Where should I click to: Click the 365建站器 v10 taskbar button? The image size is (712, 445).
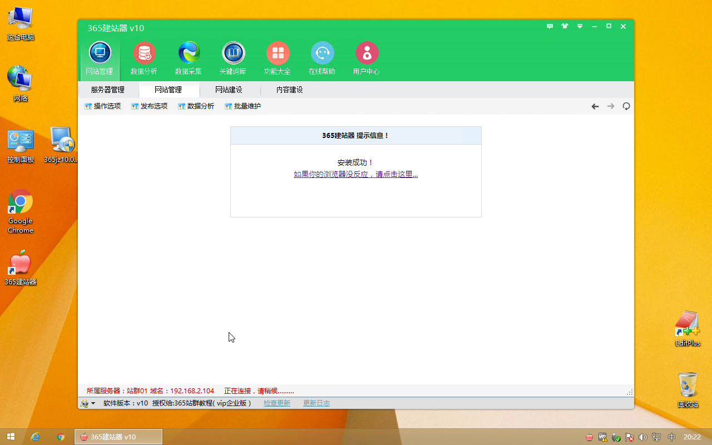[x=118, y=437]
